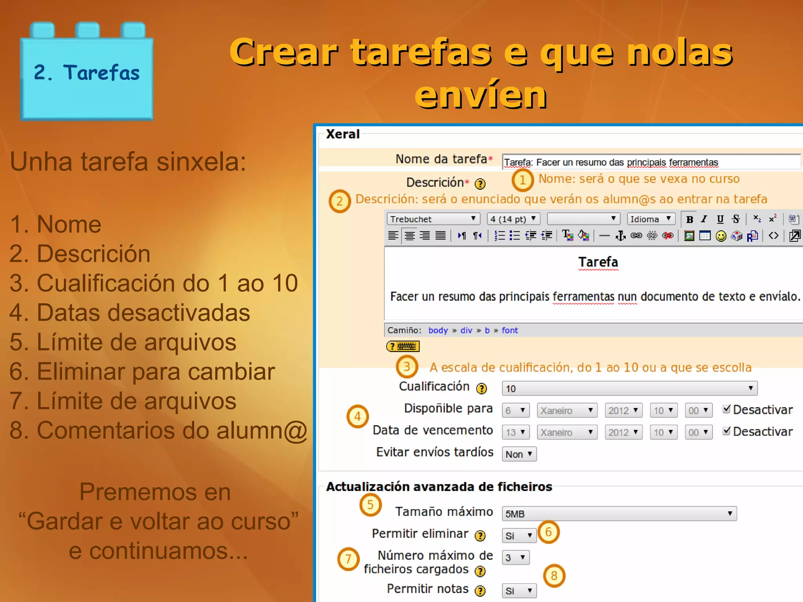The height and width of the screenshot is (602, 803).
Task: Insert a bulleted list
Action: (514, 236)
